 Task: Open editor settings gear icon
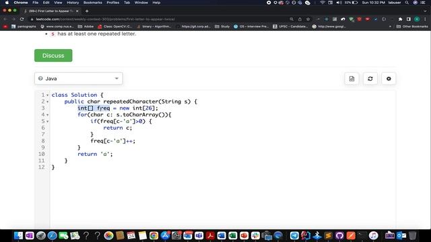point(389,79)
